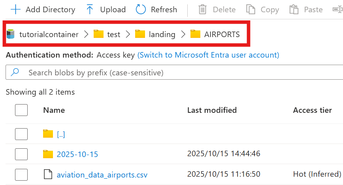Click the chevron before AIRPORTS breadcrumb
Screen dimensions: 343x185
pos(183,34)
